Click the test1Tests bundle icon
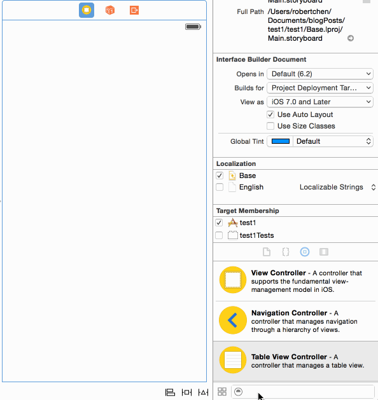The height and width of the screenshot is (400, 378). tap(232, 235)
